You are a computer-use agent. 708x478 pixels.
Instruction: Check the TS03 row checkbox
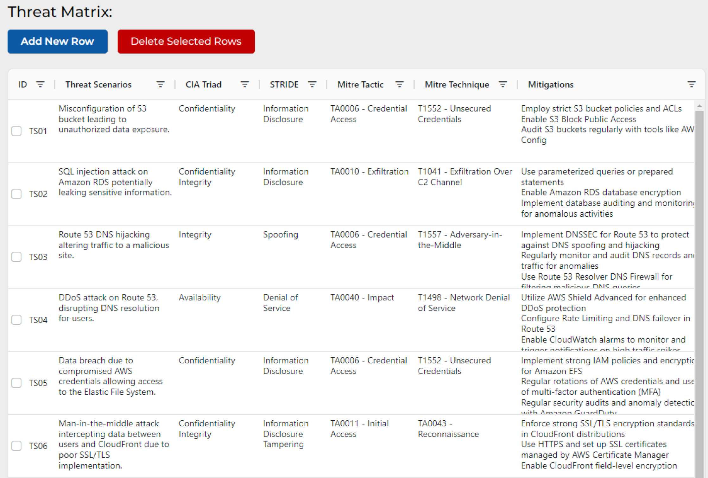[16, 257]
